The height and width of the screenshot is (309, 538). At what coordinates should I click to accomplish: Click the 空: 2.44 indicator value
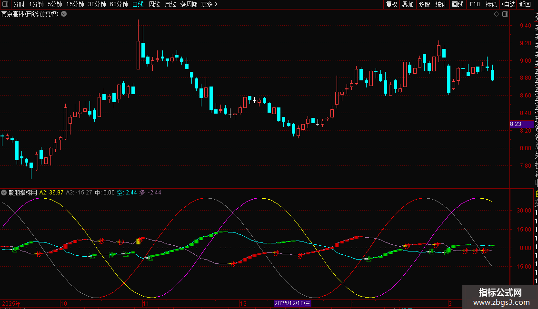point(127,193)
